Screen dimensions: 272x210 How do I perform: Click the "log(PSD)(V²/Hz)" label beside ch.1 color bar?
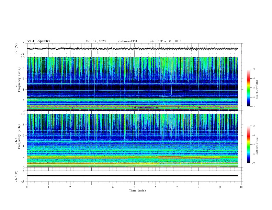[257, 90]
